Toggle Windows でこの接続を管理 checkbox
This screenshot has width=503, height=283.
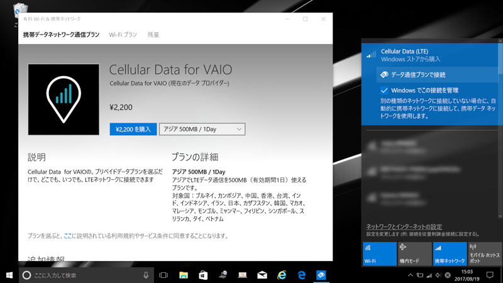coord(384,90)
